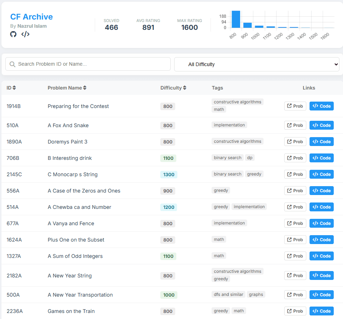Open Prob link for Preparing for the Contest
The image size is (343, 319).
point(295,106)
